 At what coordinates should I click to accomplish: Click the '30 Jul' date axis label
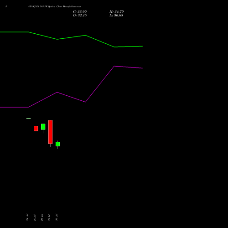(x=57, y=217)
